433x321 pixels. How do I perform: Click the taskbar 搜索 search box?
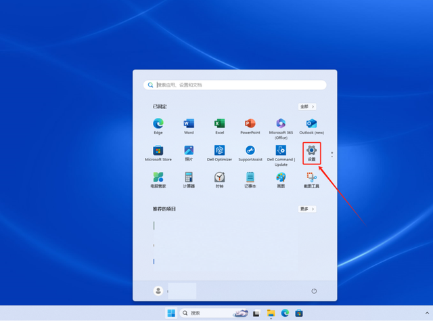click(214, 313)
